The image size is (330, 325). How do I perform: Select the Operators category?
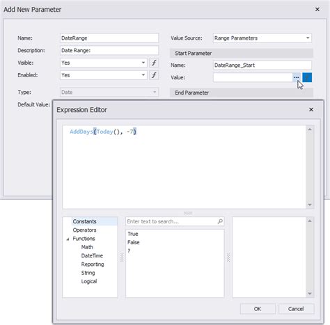(x=84, y=230)
